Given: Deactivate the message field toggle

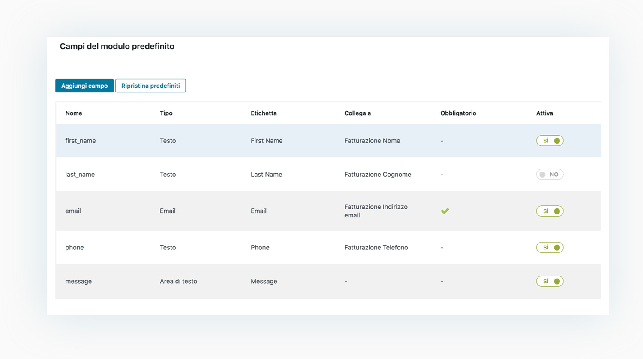Looking at the screenshot, I should point(550,281).
